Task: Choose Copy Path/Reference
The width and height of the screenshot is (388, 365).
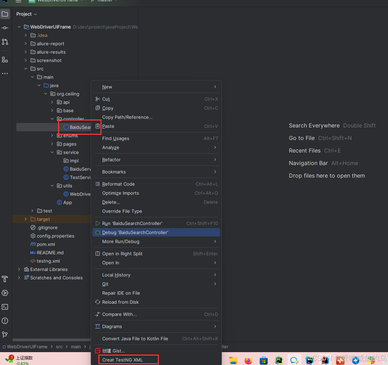Action: (x=156, y=117)
